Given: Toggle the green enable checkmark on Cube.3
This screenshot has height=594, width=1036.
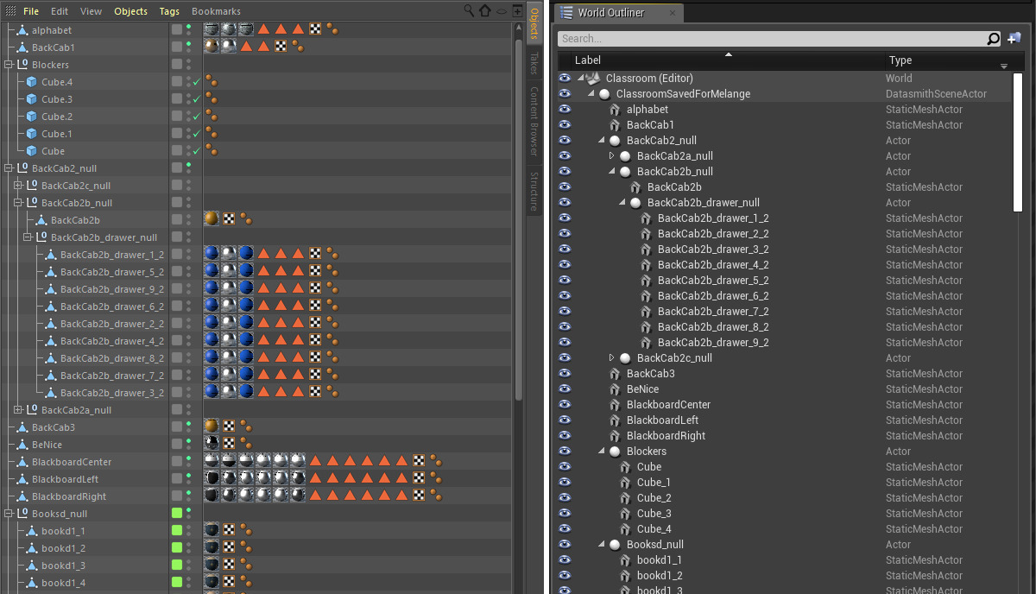Looking at the screenshot, I should pyautogui.click(x=197, y=99).
